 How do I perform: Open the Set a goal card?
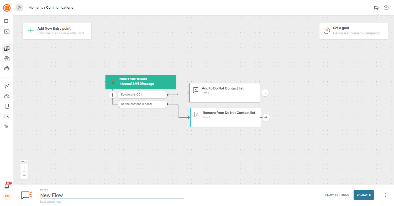(353, 31)
